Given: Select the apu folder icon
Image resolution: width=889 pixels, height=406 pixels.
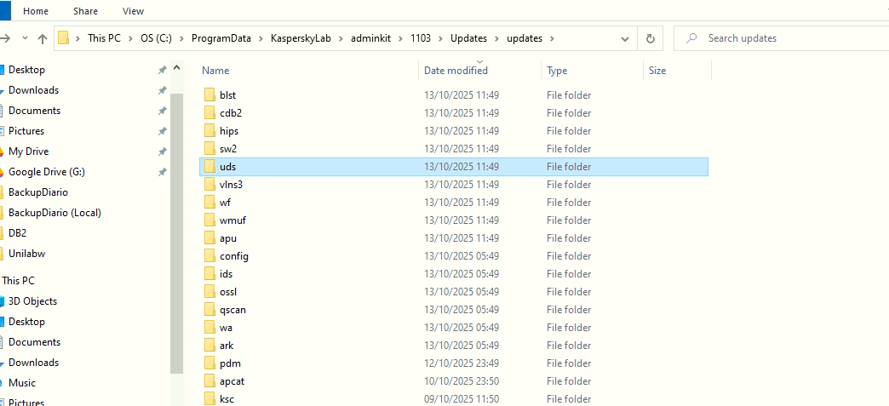Looking at the screenshot, I should [x=209, y=238].
